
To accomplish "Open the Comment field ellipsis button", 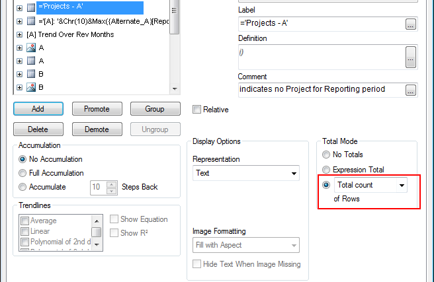I will coord(411,89).
